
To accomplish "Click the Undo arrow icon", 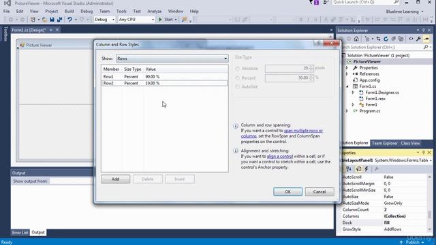I will [69, 20].
